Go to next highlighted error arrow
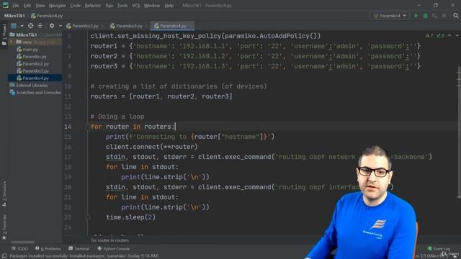Image resolution: width=461 pixels, height=259 pixels. [457, 36]
